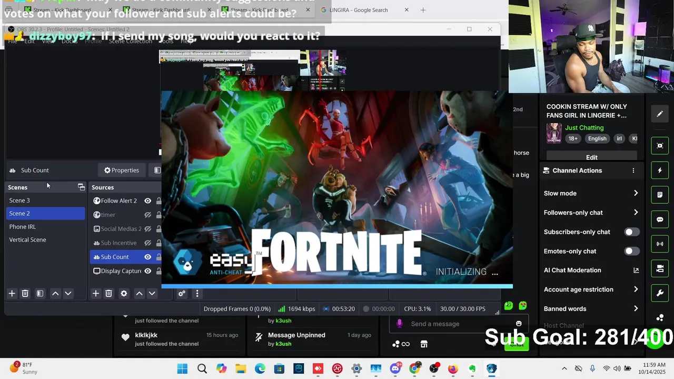Remove selected scene with trash icon
The width and height of the screenshot is (674, 379).
pos(25,294)
